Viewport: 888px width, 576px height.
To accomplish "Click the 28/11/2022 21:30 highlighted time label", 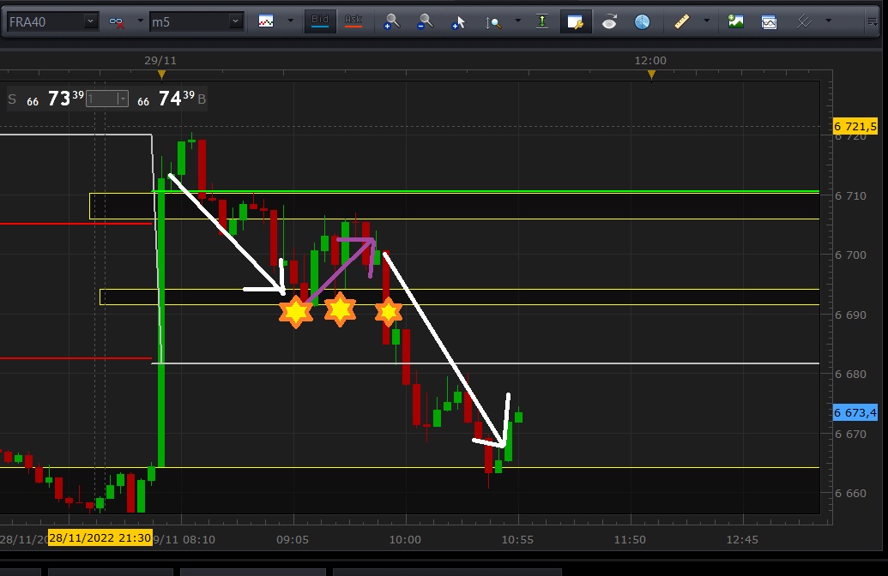I will pos(100,537).
